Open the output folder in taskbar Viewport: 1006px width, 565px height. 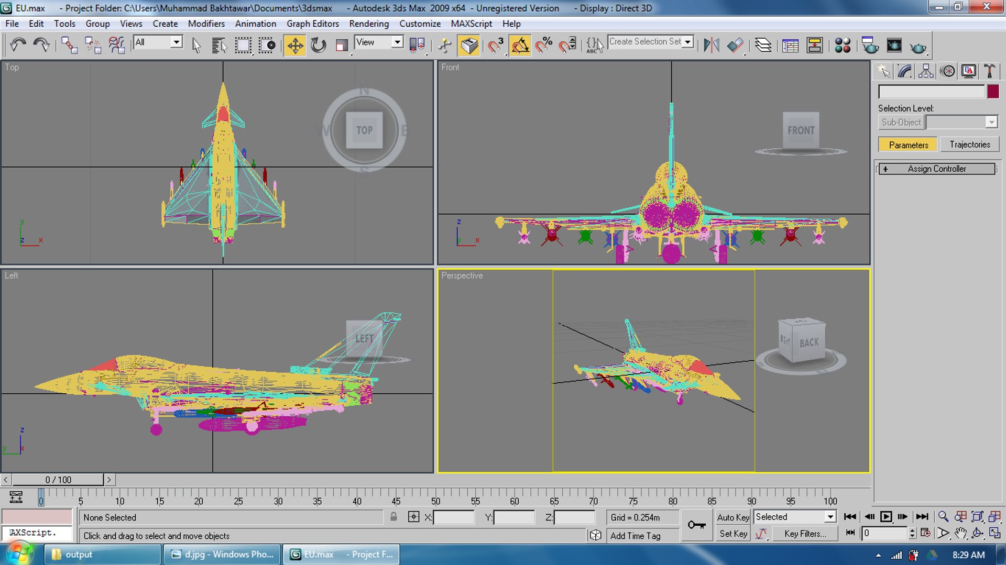click(x=103, y=554)
